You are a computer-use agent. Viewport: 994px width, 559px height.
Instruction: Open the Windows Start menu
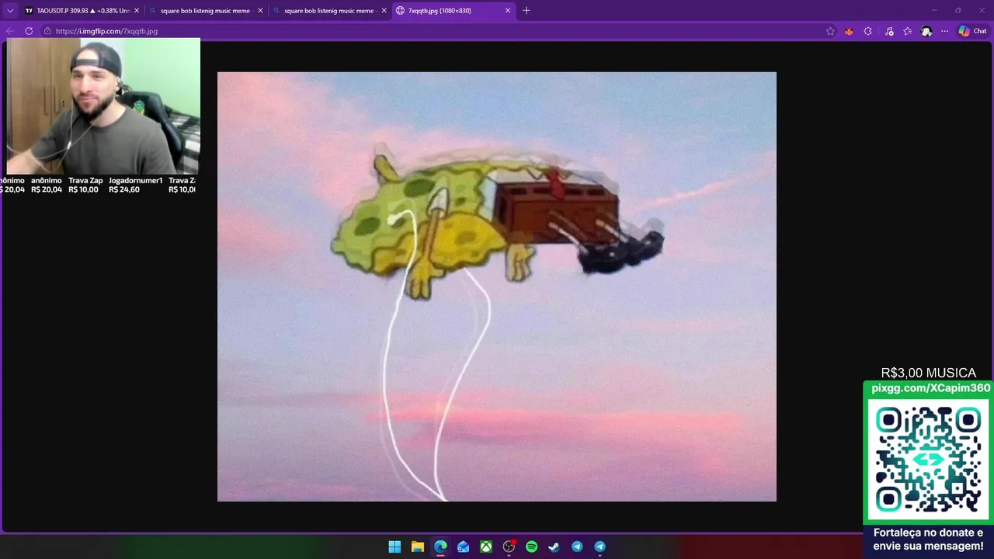click(394, 547)
